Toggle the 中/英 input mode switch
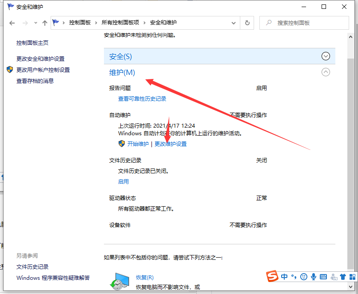 (x=284, y=277)
